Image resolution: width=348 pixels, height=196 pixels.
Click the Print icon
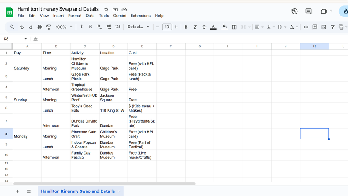pyautogui.click(x=40, y=27)
